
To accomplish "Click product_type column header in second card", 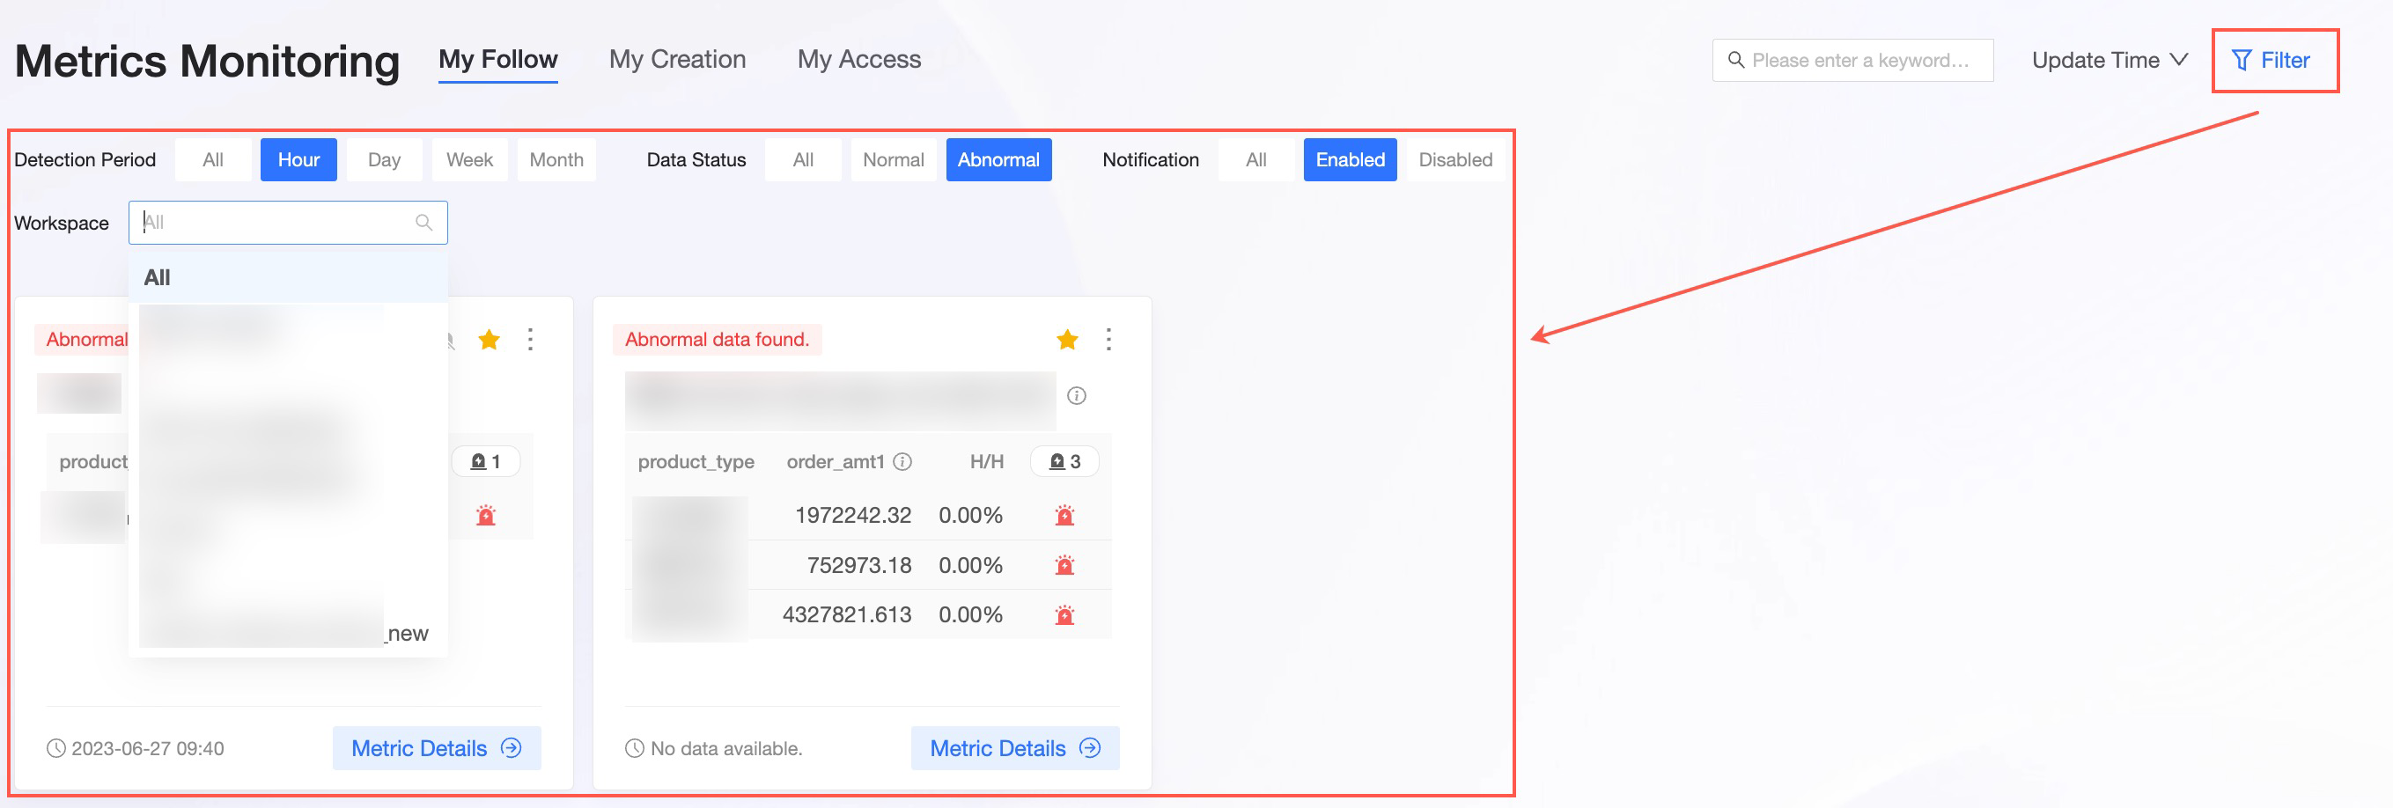I will [x=696, y=461].
